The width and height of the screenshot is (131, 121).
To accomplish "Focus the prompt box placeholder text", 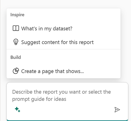I will (61, 95).
